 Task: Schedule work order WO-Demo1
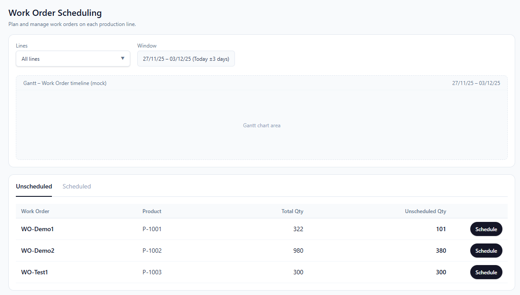[x=486, y=229]
